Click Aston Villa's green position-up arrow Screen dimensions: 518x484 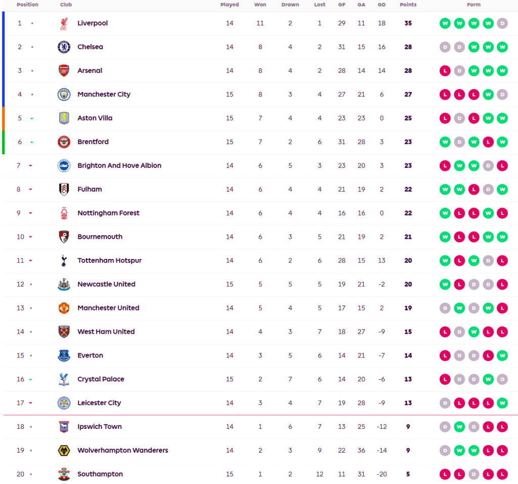pos(32,118)
